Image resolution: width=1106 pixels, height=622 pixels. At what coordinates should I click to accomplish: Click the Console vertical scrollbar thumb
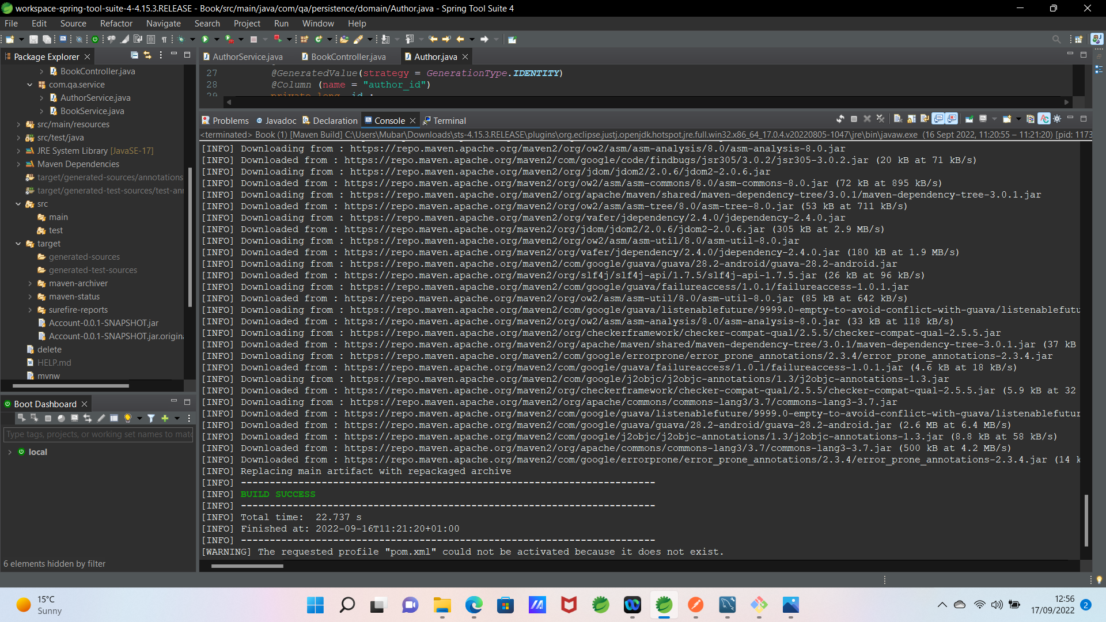(1086, 520)
